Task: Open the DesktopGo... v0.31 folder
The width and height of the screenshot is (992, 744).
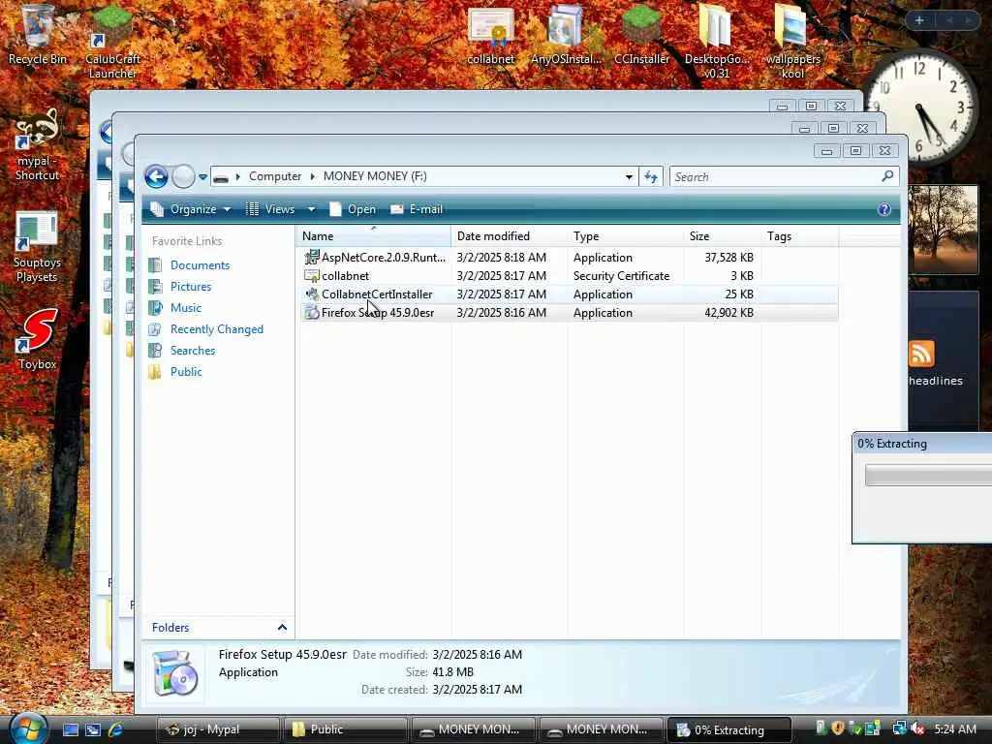Action: pyautogui.click(x=716, y=41)
